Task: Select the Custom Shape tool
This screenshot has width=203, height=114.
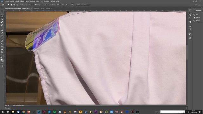Action: tap(2, 47)
